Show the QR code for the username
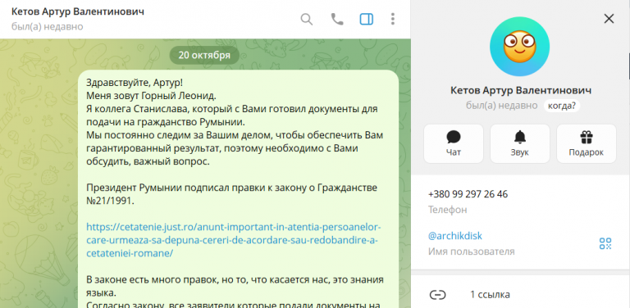 click(x=605, y=243)
